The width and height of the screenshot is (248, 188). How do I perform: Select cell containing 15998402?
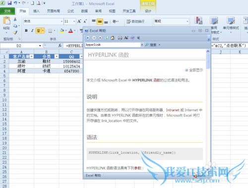pos(71,62)
